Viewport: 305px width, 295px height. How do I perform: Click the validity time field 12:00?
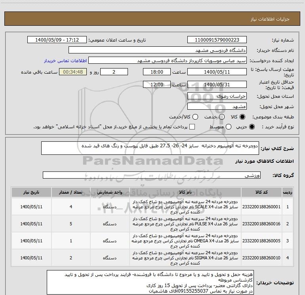tap(157, 84)
